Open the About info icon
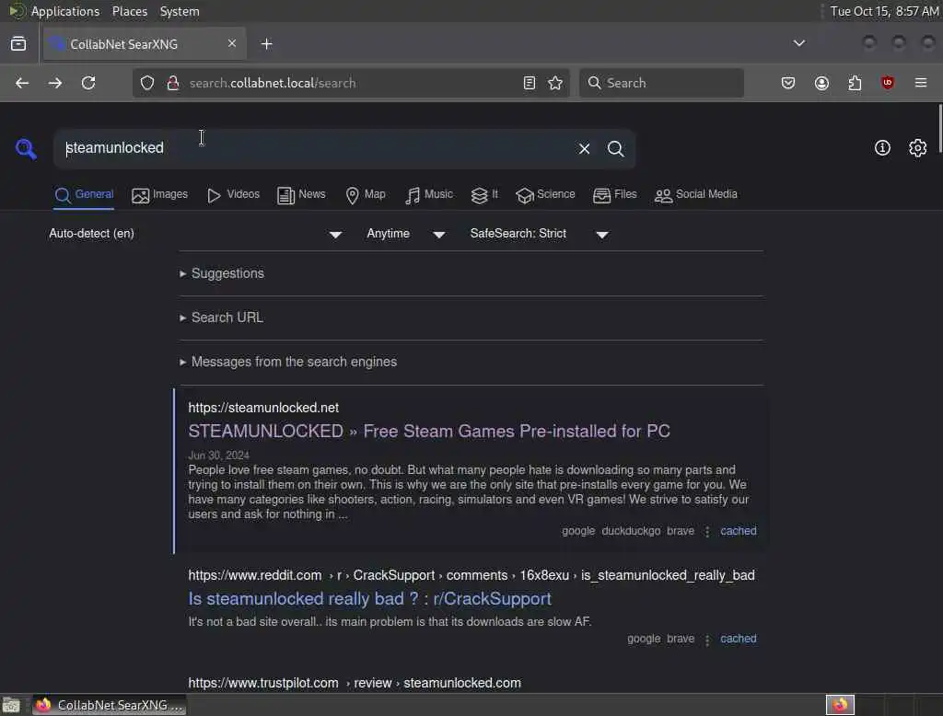943x716 pixels. (882, 148)
